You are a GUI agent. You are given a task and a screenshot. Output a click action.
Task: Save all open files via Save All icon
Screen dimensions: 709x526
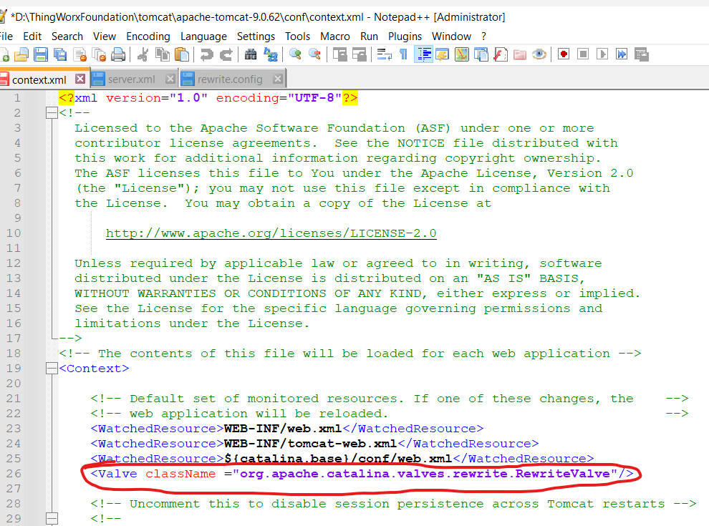coord(60,54)
